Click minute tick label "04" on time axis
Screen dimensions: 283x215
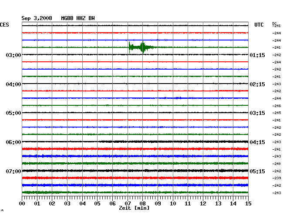[82, 203]
